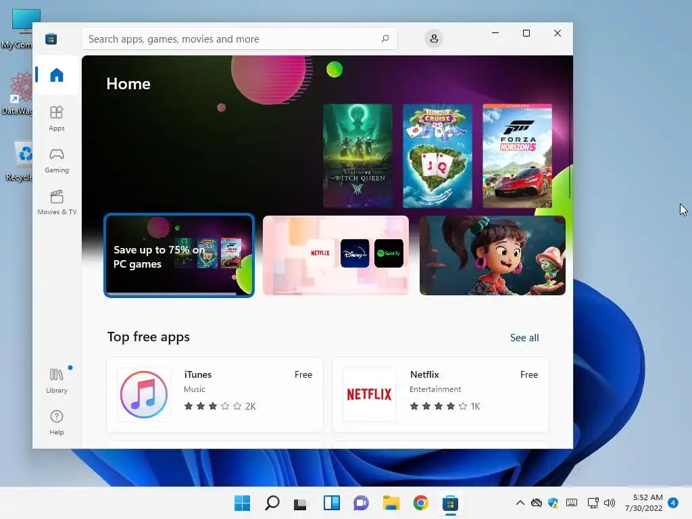The width and height of the screenshot is (692, 519).
Task: Select Save up to 75% on PC games banner
Action: point(178,255)
